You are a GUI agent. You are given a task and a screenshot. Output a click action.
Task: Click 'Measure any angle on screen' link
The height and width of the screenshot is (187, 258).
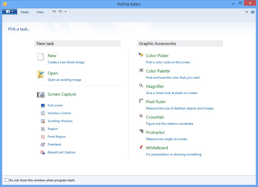(166, 139)
